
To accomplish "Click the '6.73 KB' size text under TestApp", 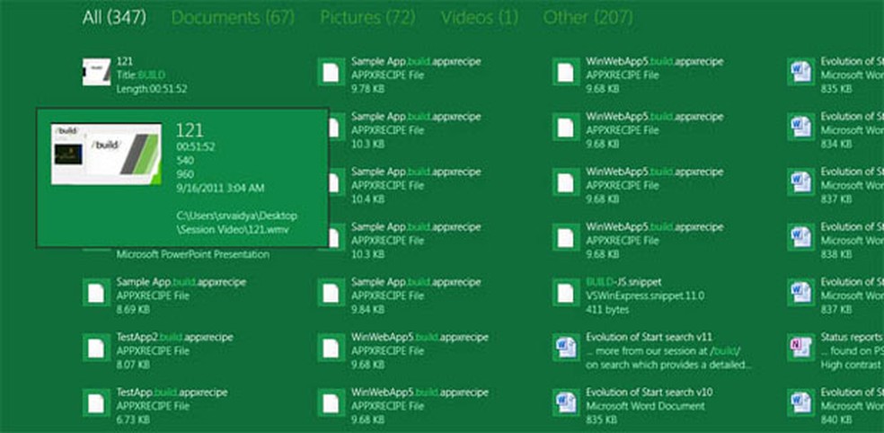I will click(133, 420).
